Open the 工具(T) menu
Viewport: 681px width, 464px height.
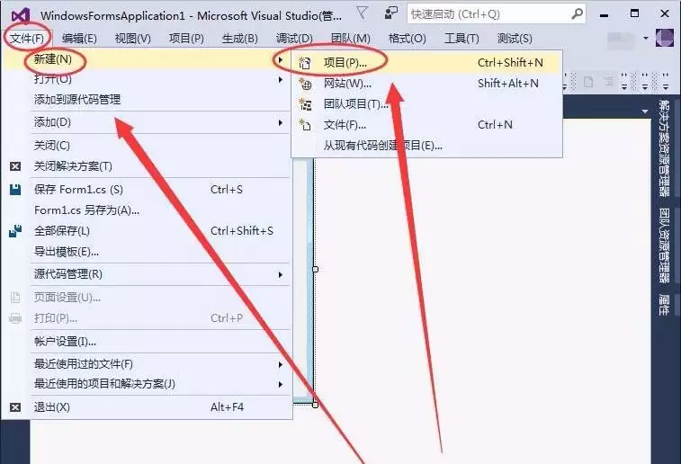(461, 38)
